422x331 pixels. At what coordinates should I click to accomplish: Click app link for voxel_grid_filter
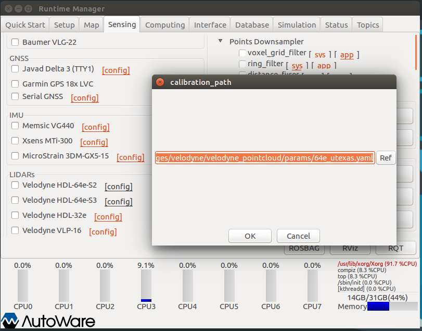[347, 55]
